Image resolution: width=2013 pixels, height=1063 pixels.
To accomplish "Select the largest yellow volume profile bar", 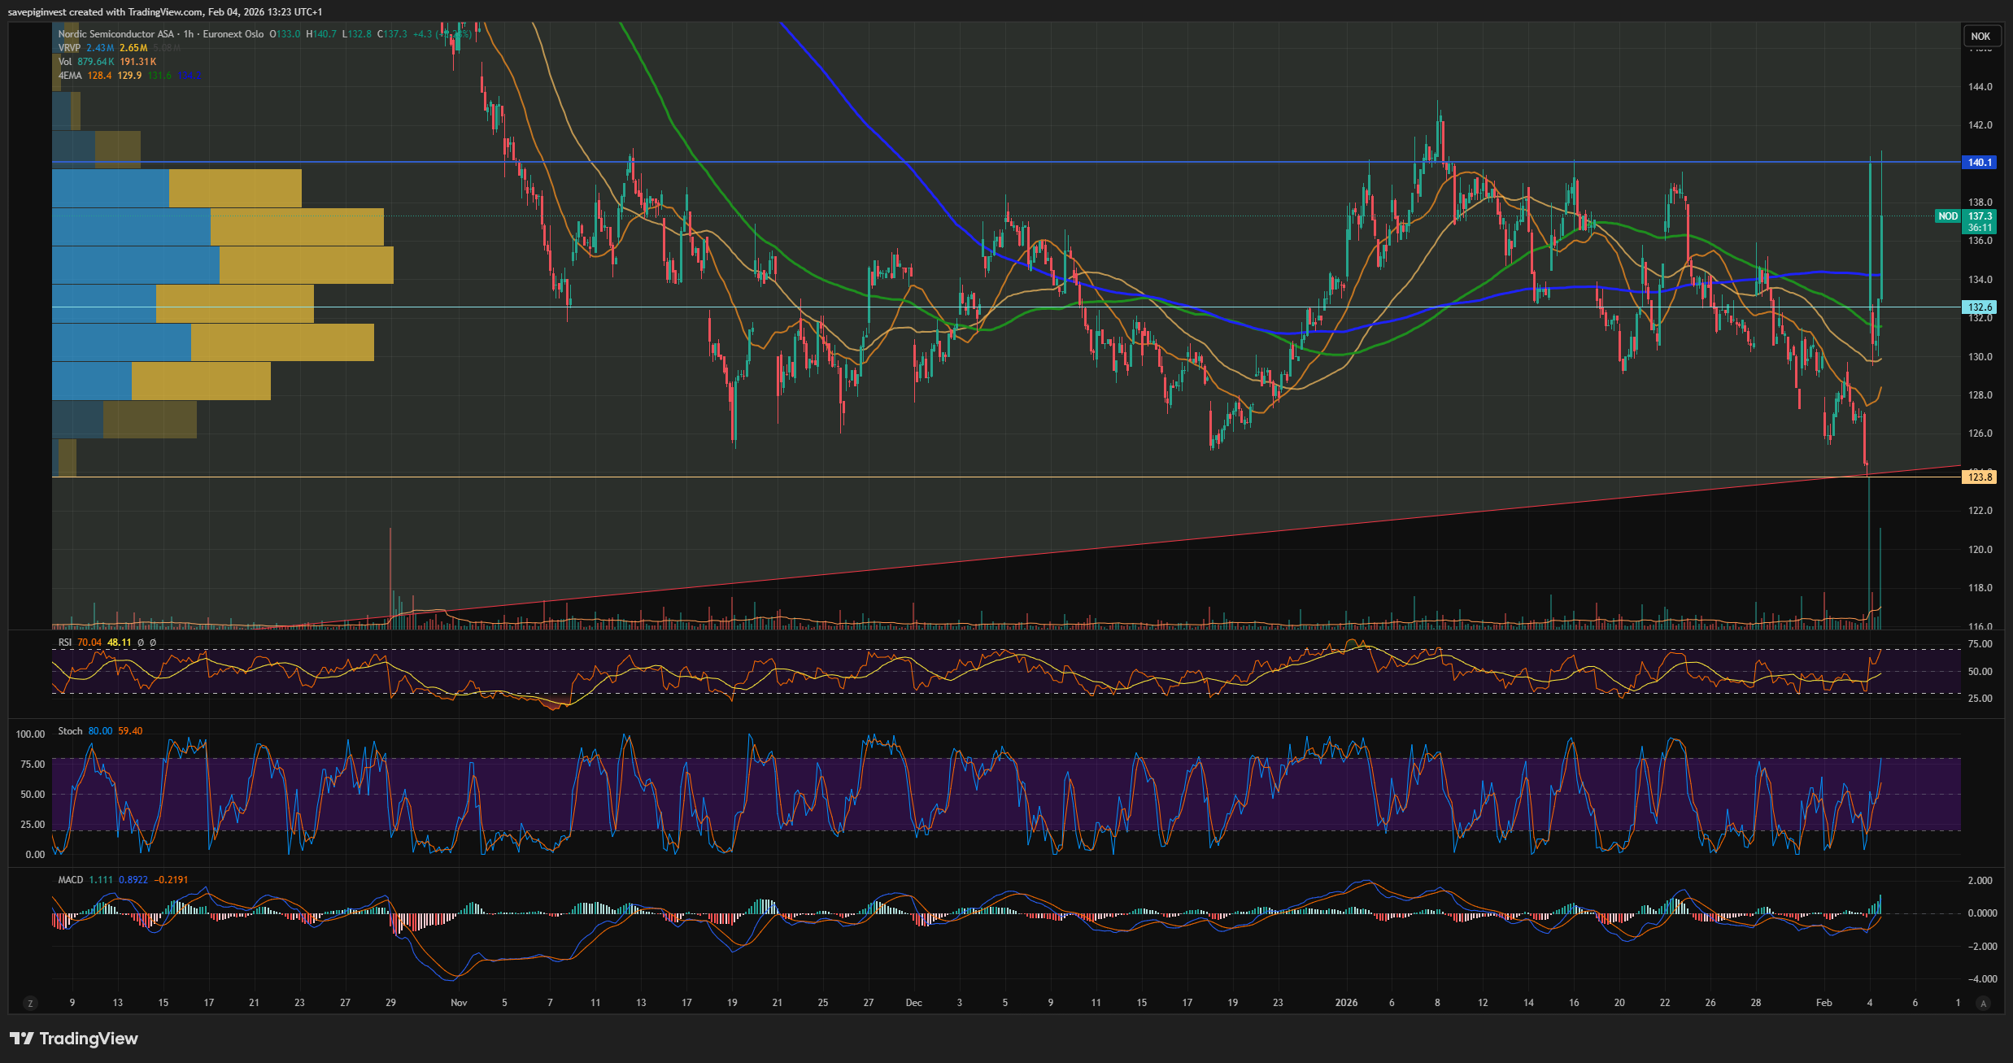I will click(306, 265).
